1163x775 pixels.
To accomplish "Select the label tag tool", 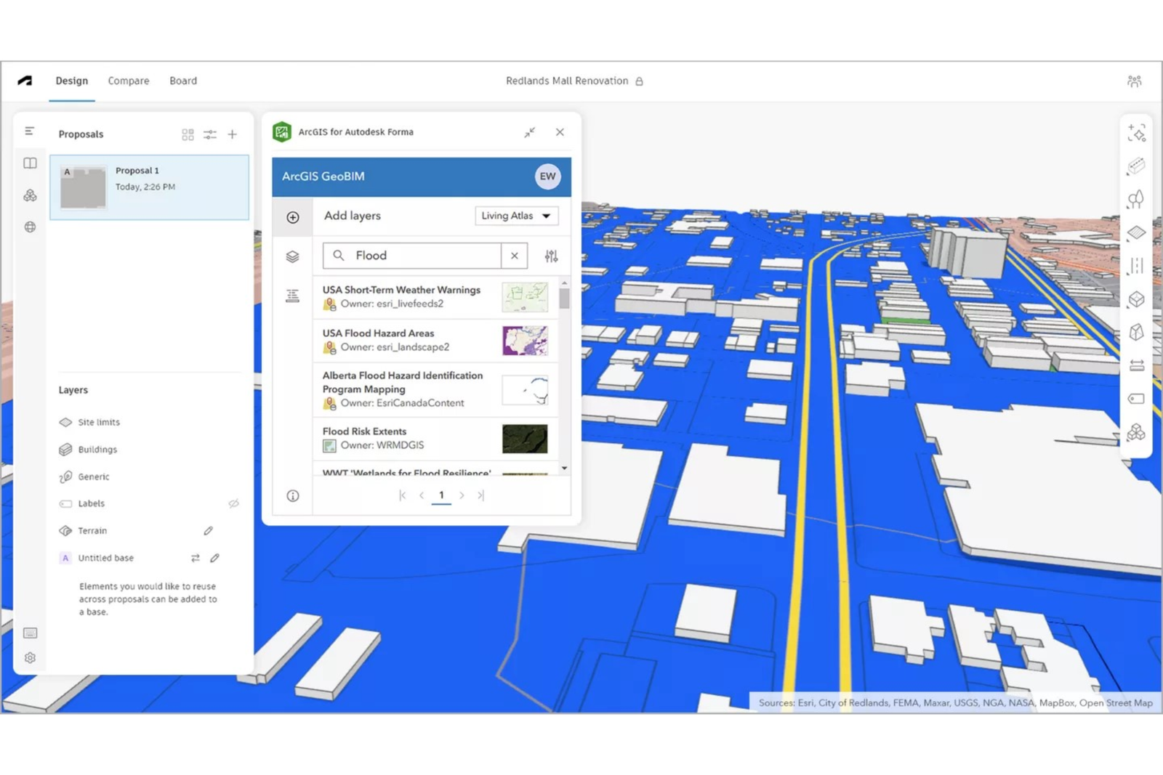I will coord(1136,399).
